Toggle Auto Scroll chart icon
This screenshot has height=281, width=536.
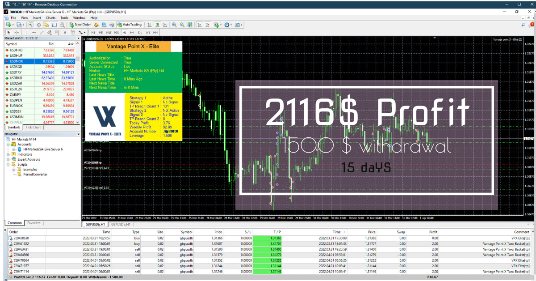click(199, 25)
